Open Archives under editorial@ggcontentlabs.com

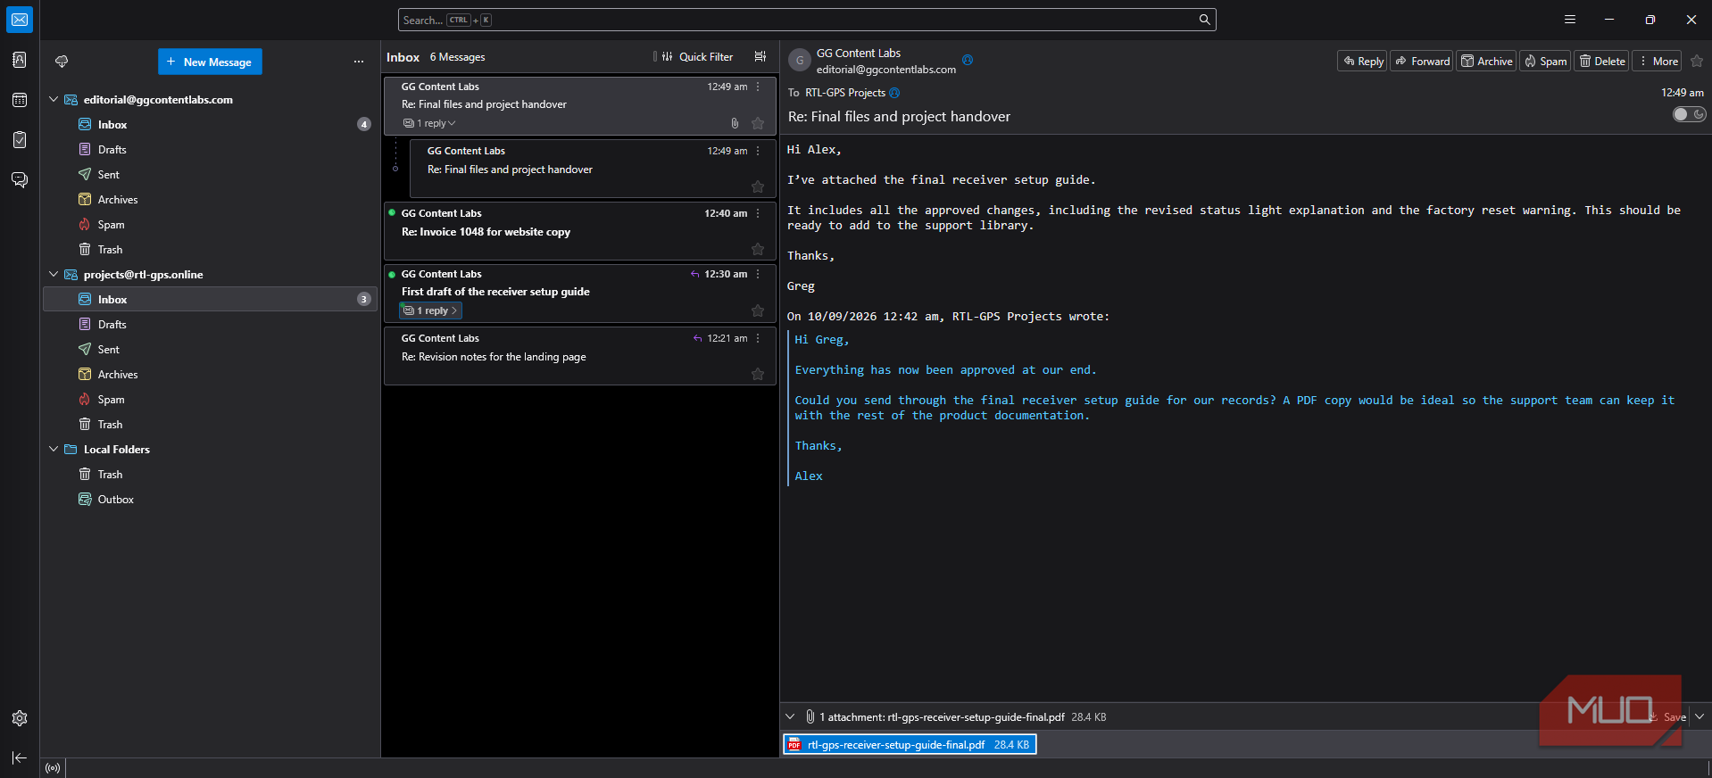tap(209, 200)
